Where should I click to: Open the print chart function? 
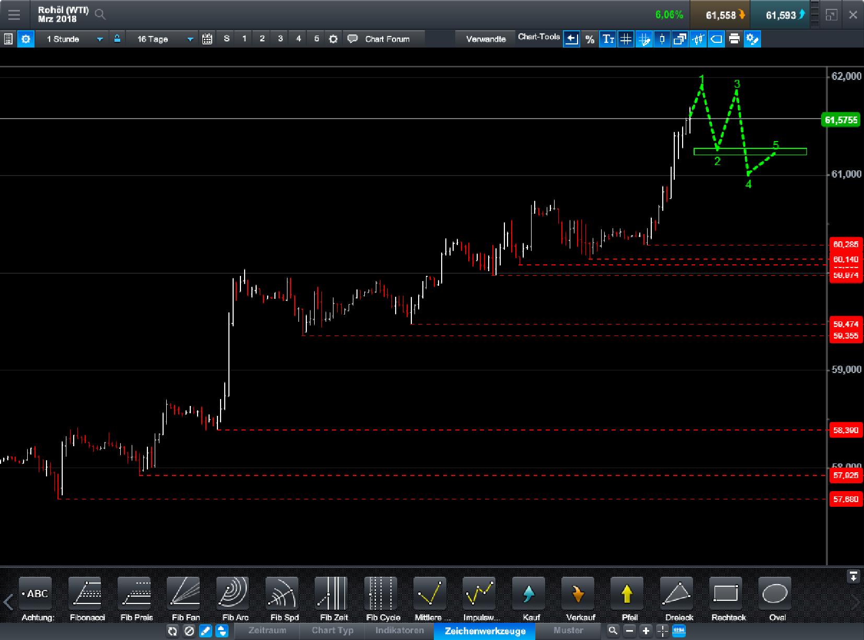[x=734, y=39]
